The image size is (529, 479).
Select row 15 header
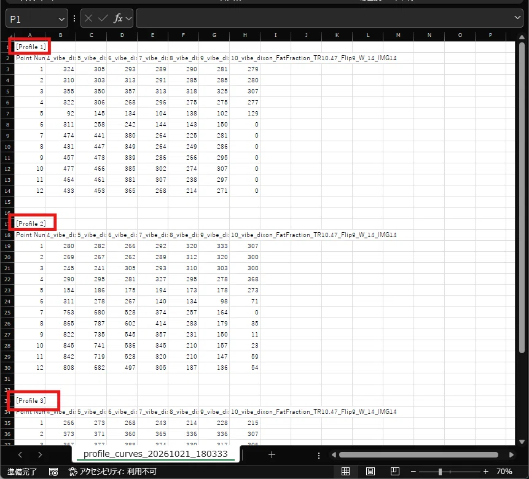coord(7,202)
